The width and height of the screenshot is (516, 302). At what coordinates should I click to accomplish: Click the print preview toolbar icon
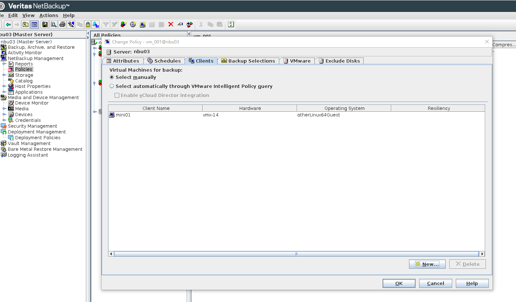click(53, 25)
